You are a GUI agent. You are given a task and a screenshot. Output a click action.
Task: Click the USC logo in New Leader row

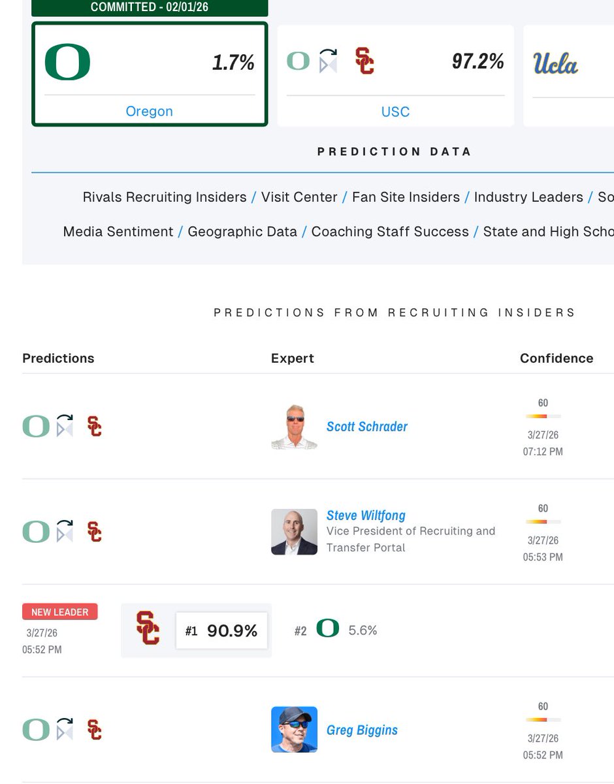tap(148, 629)
